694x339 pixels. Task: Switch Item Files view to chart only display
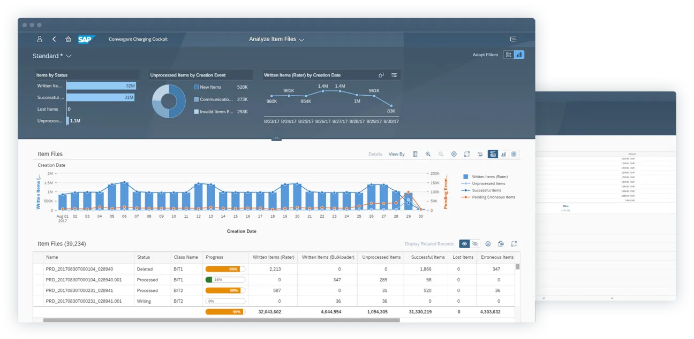pyautogui.click(x=503, y=154)
